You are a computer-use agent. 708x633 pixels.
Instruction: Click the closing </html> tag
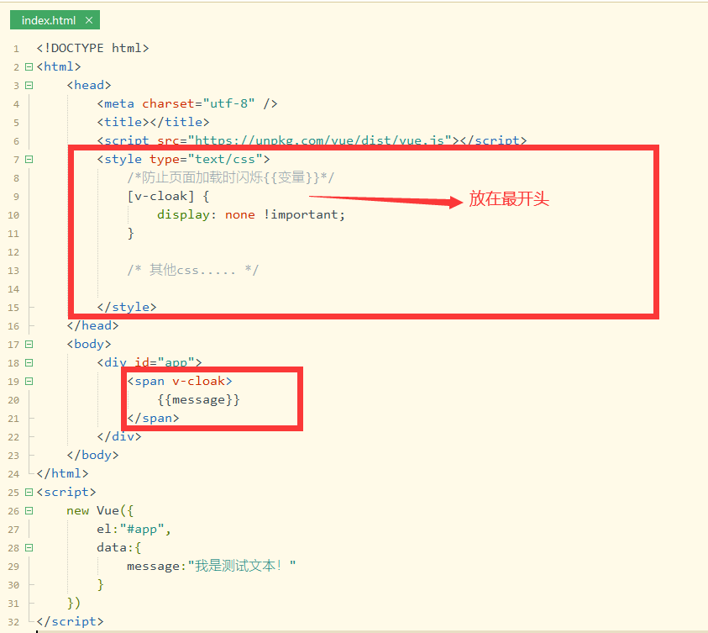click(x=63, y=473)
